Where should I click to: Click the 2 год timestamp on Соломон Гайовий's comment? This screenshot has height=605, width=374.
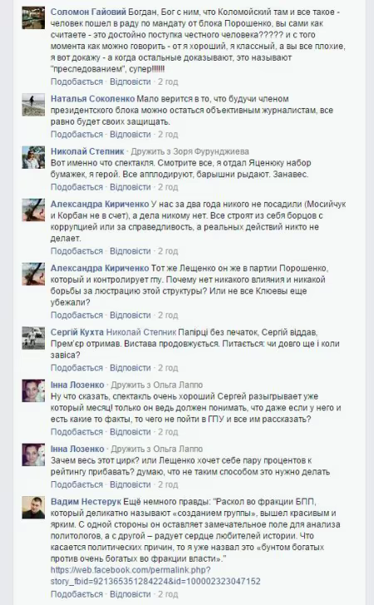click(x=168, y=81)
